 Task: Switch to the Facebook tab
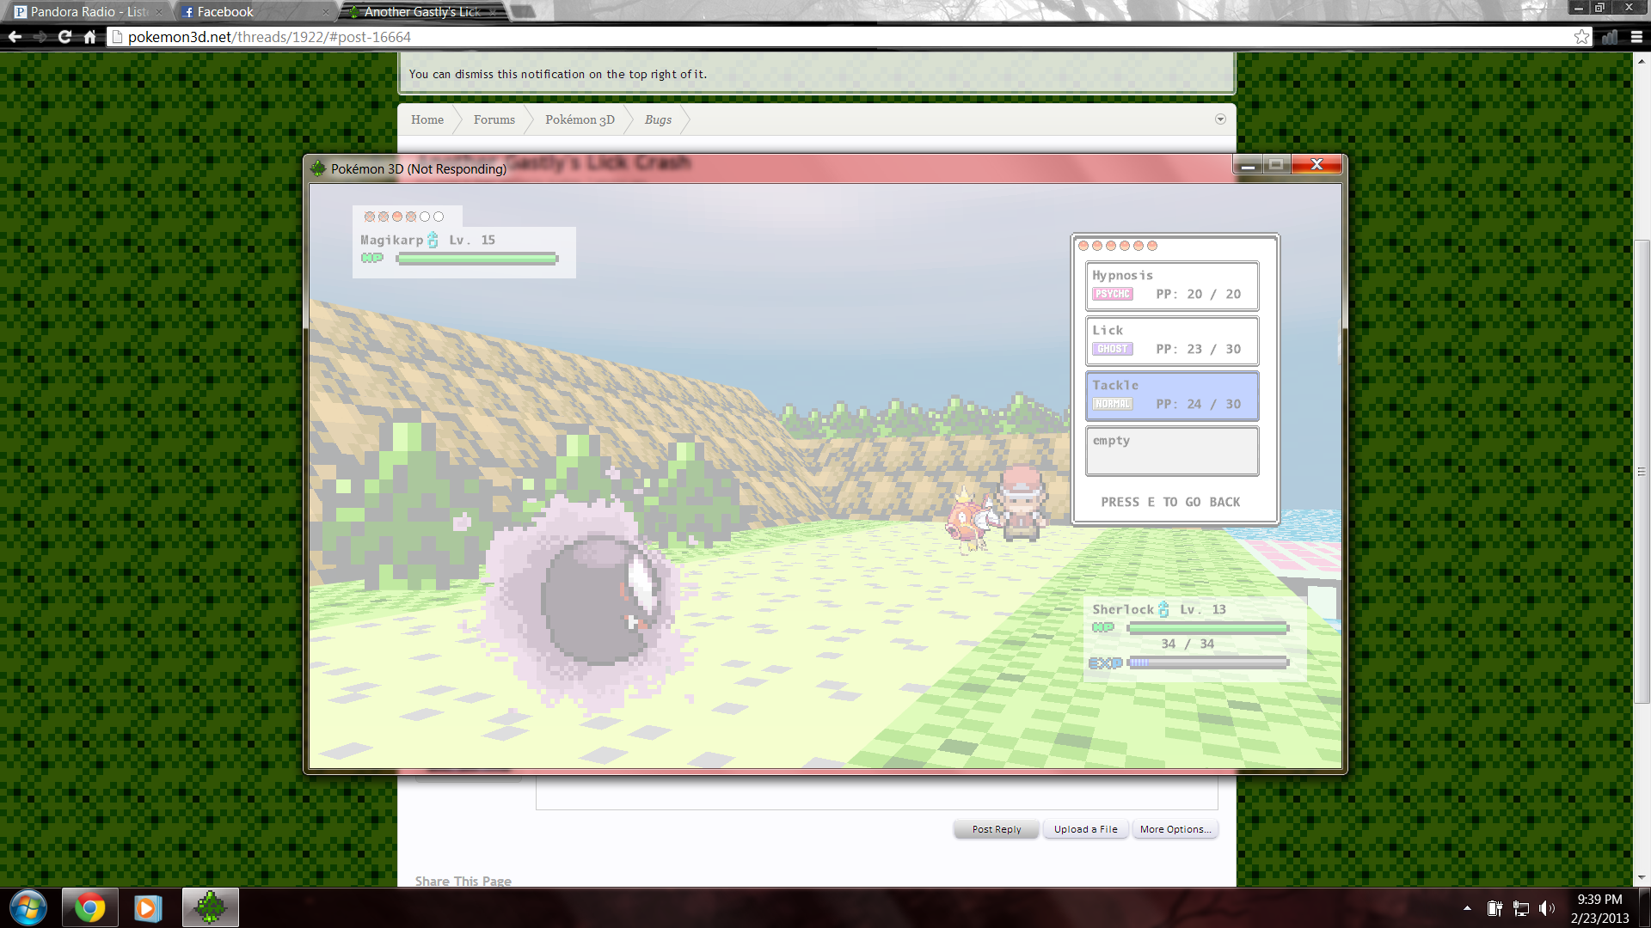pos(255,12)
